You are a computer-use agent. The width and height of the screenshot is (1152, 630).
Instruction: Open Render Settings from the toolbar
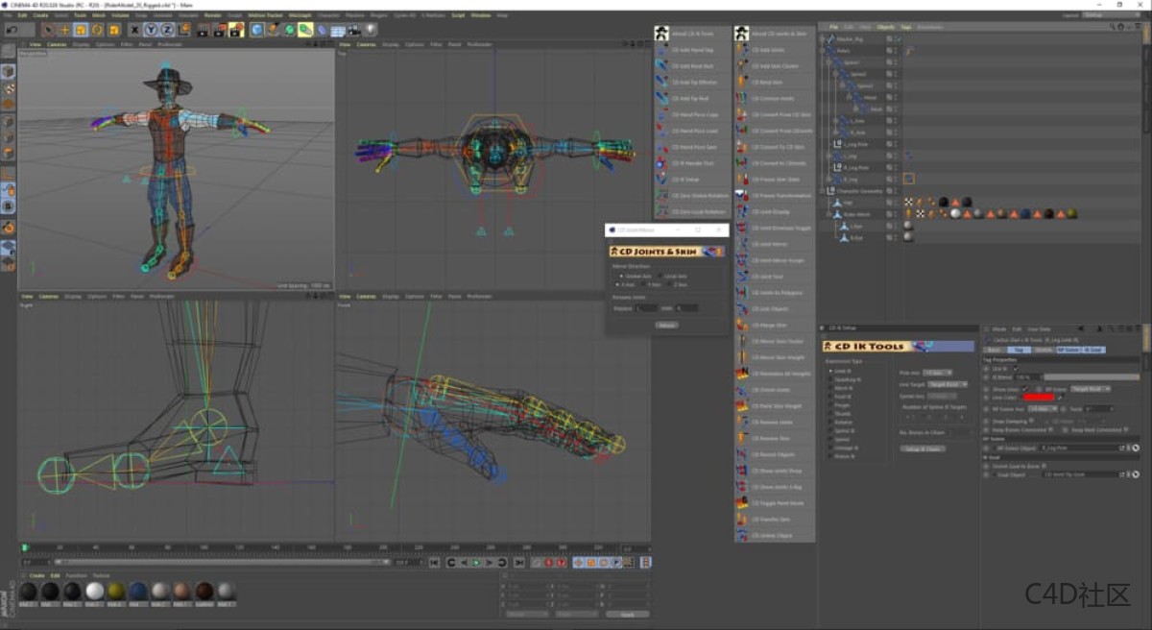point(236,29)
